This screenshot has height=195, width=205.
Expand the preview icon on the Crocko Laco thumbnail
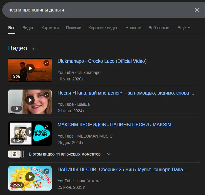tap(46, 63)
